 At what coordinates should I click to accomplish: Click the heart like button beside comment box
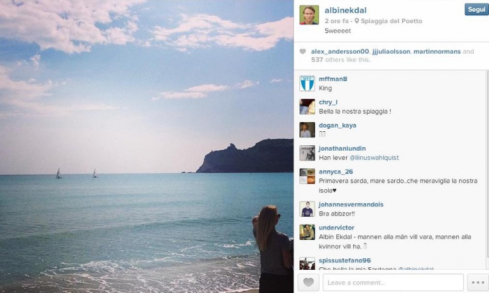(x=309, y=283)
